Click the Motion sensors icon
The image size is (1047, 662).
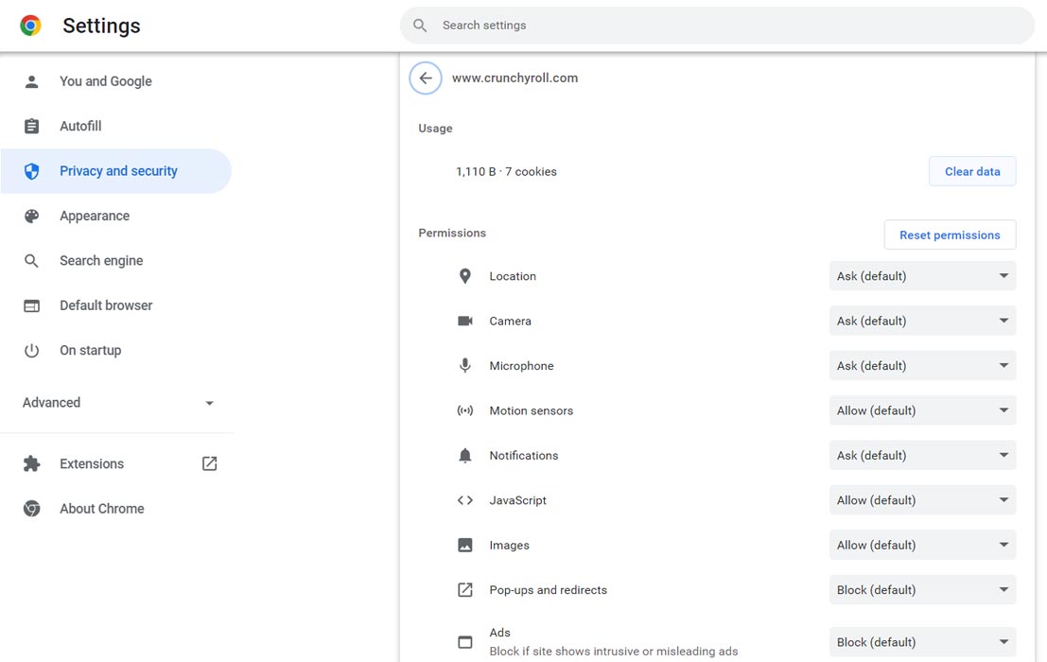(x=465, y=410)
